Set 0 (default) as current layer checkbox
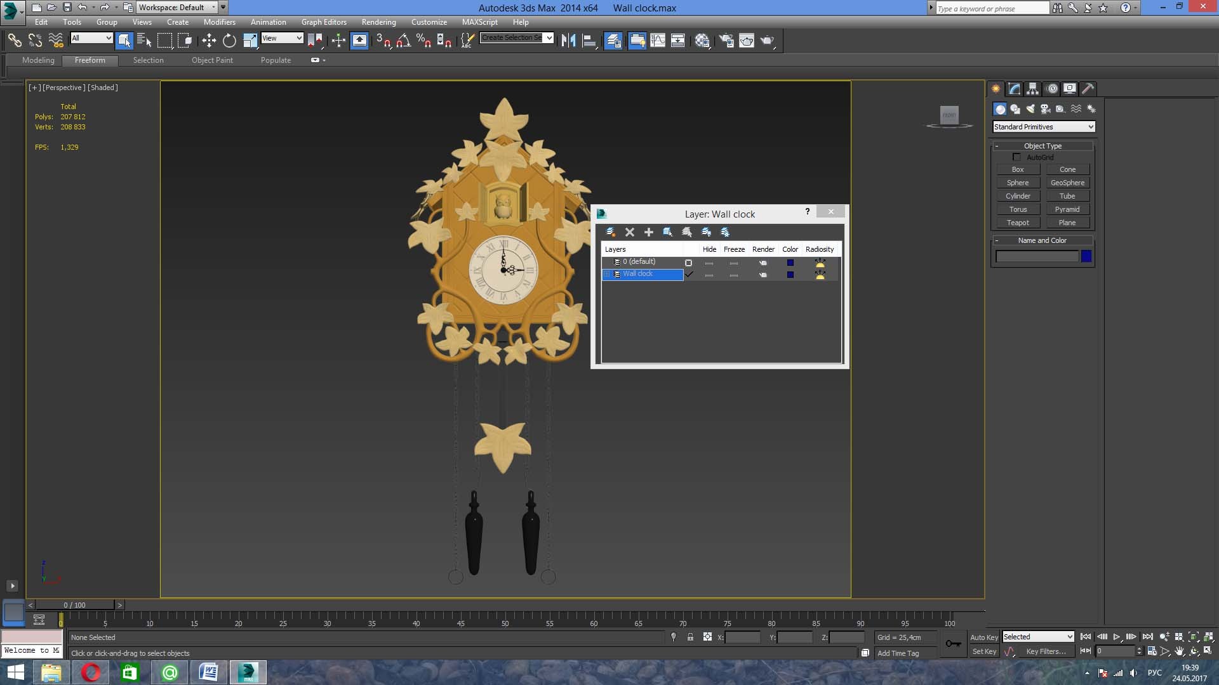 688,263
